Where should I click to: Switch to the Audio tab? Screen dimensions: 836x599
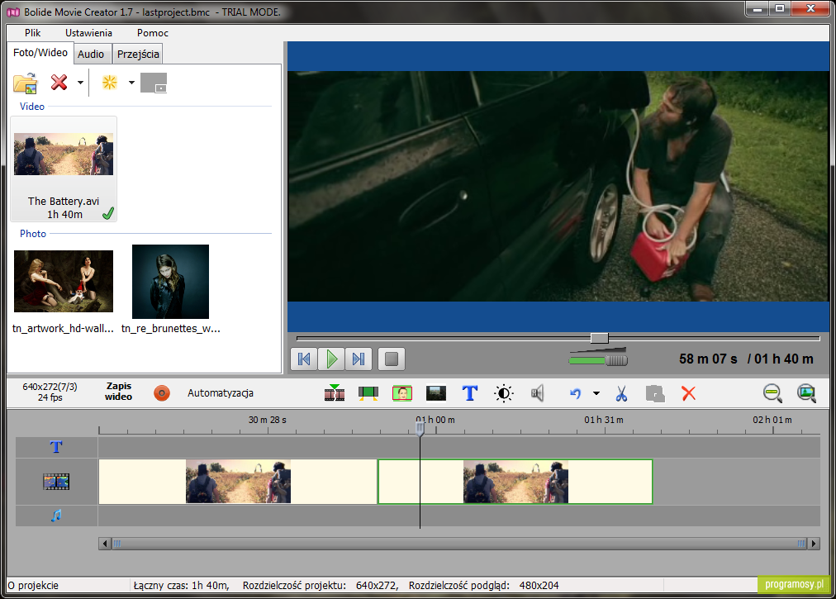tap(91, 54)
